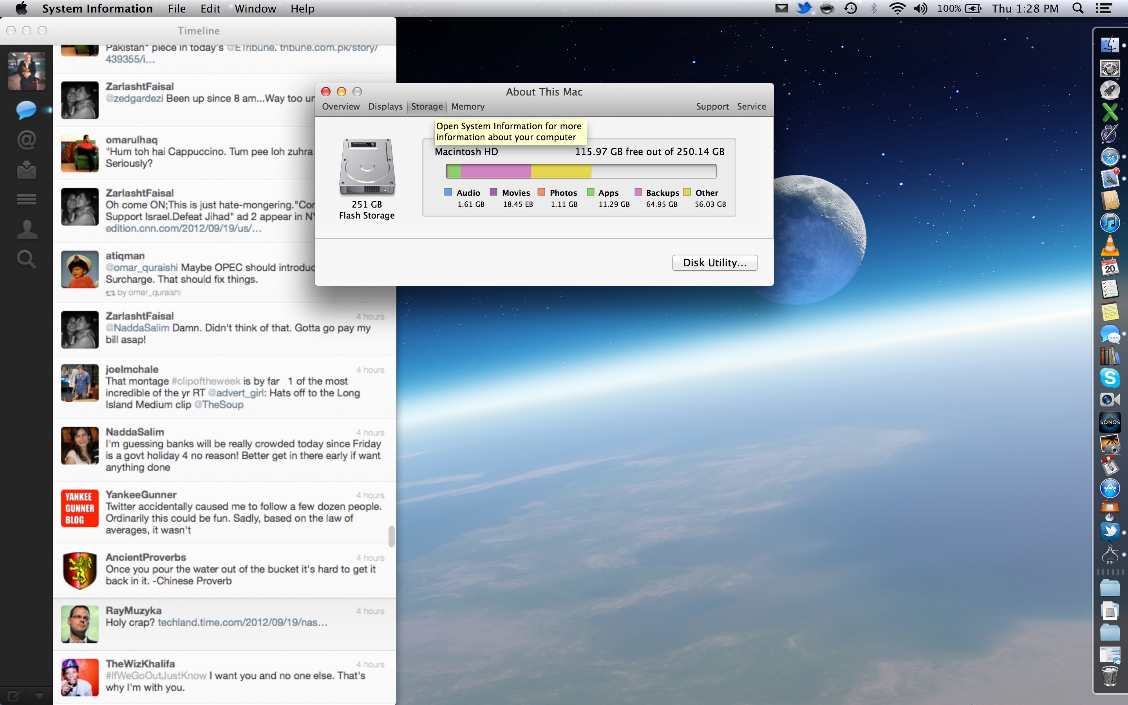
Task: Open Sonos app in the Dock
Action: 1109,422
